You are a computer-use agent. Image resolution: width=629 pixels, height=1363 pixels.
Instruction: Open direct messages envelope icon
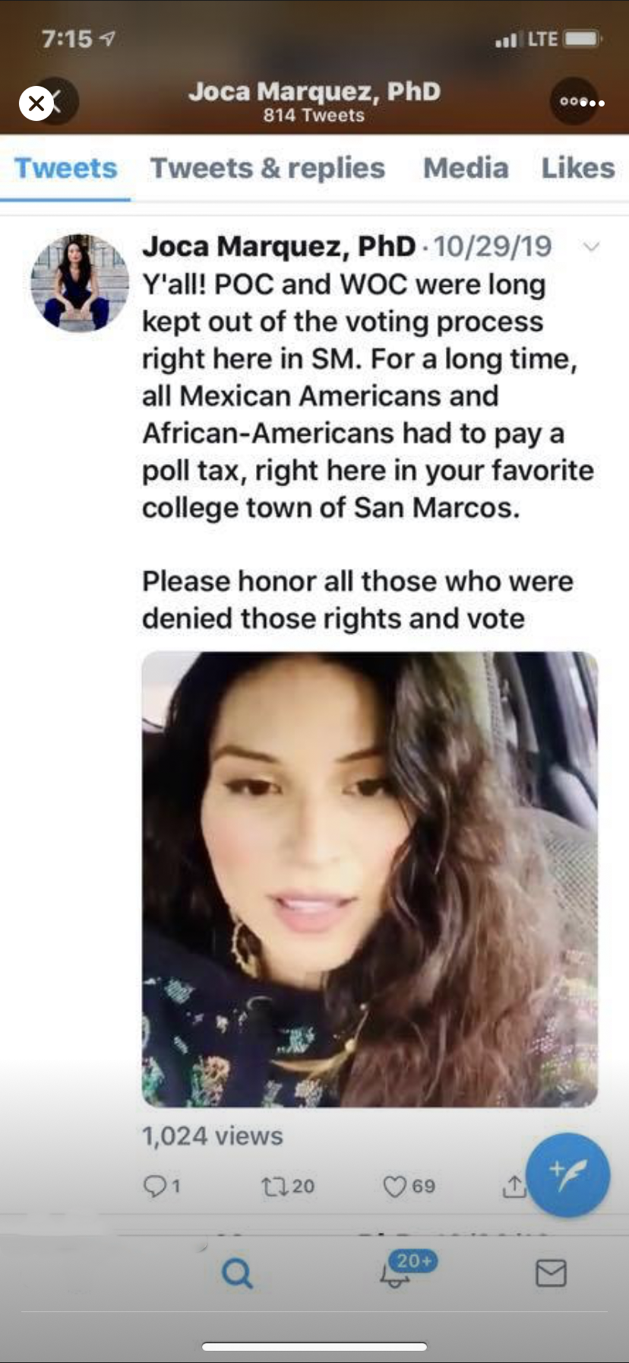pyautogui.click(x=551, y=1272)
